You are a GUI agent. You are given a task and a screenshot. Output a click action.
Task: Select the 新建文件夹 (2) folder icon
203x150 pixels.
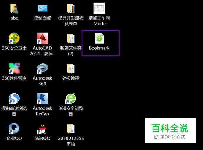pos(71,39)
